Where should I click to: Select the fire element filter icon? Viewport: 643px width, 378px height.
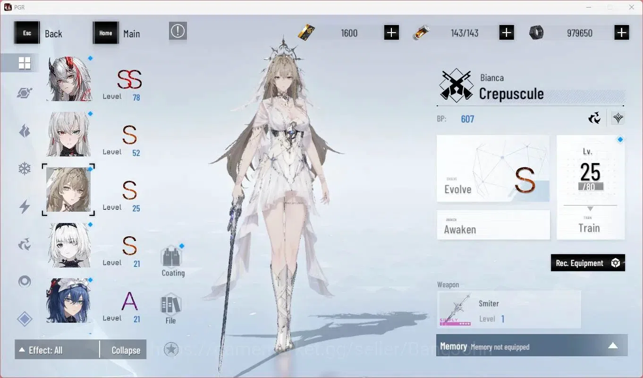(25, 131)
